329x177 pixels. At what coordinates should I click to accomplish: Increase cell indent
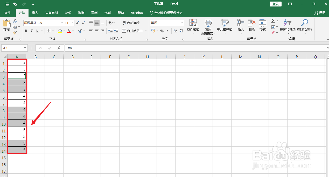pos(116,31)
